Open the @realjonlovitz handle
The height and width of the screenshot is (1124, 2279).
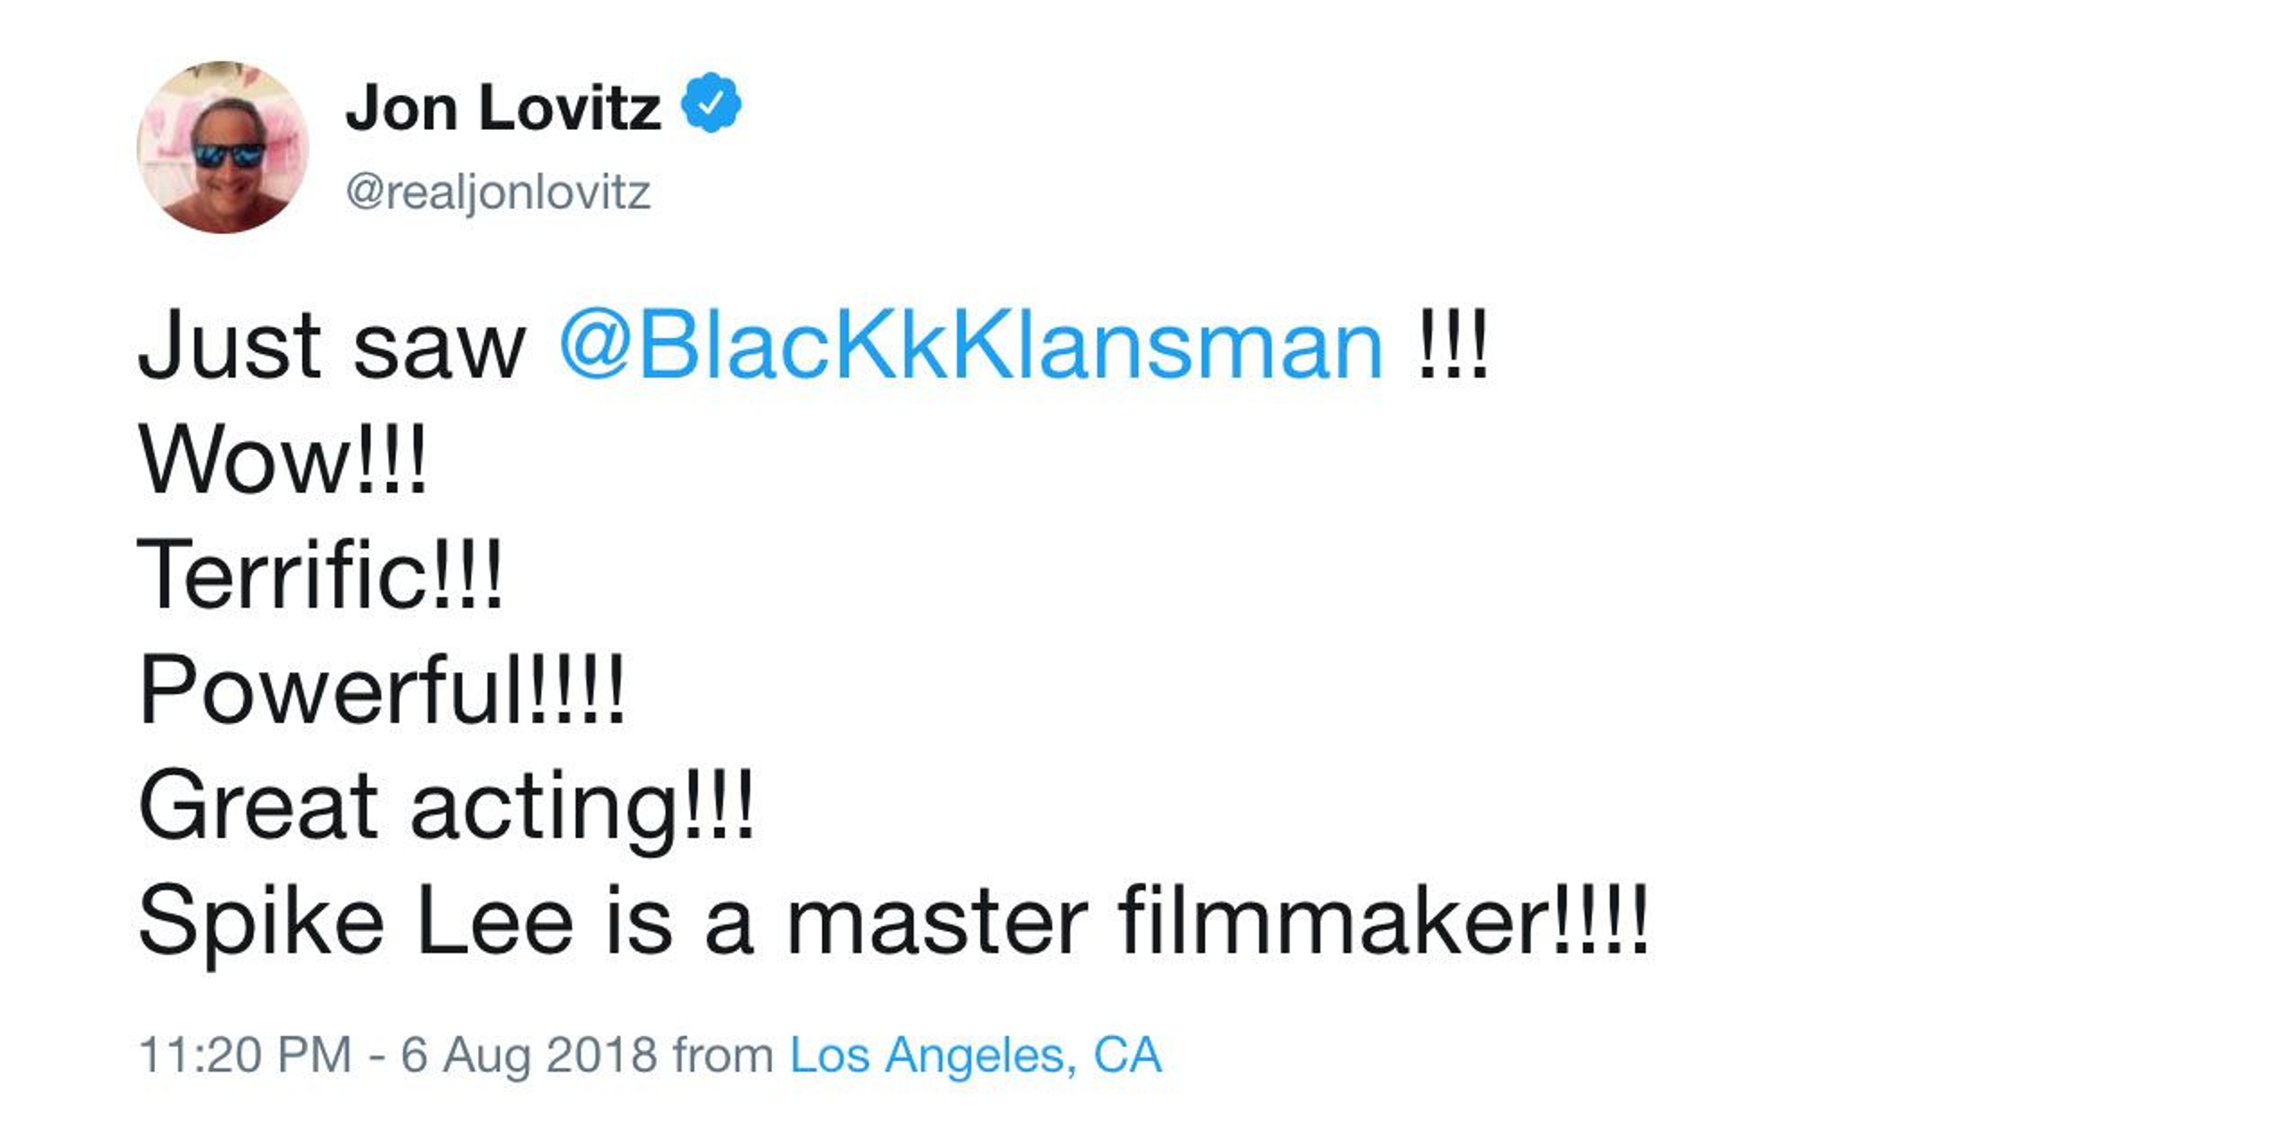(498, 192)
